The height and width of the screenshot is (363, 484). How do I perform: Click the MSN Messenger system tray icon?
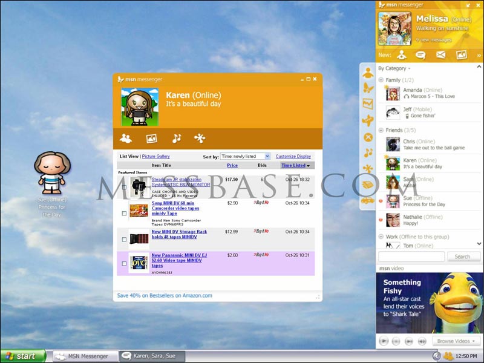point(448,356)
